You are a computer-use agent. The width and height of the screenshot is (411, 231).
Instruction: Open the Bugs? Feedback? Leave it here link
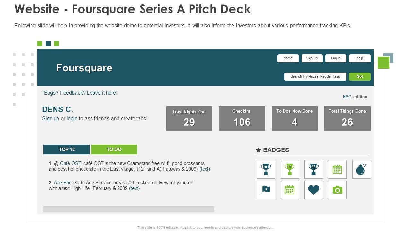click(80, 93)
